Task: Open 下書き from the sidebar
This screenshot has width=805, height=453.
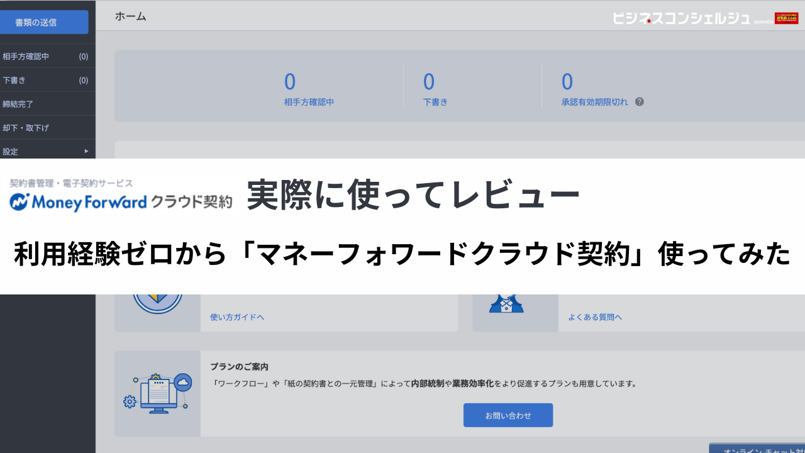Action: point(44,80)
